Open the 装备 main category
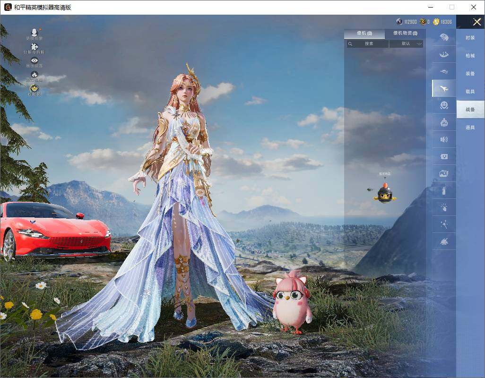The image size is (485, 378). (x=470, y=74)
